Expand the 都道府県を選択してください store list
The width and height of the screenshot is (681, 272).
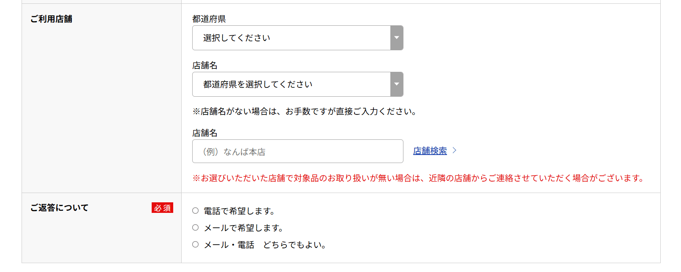[x=291, y=84]
